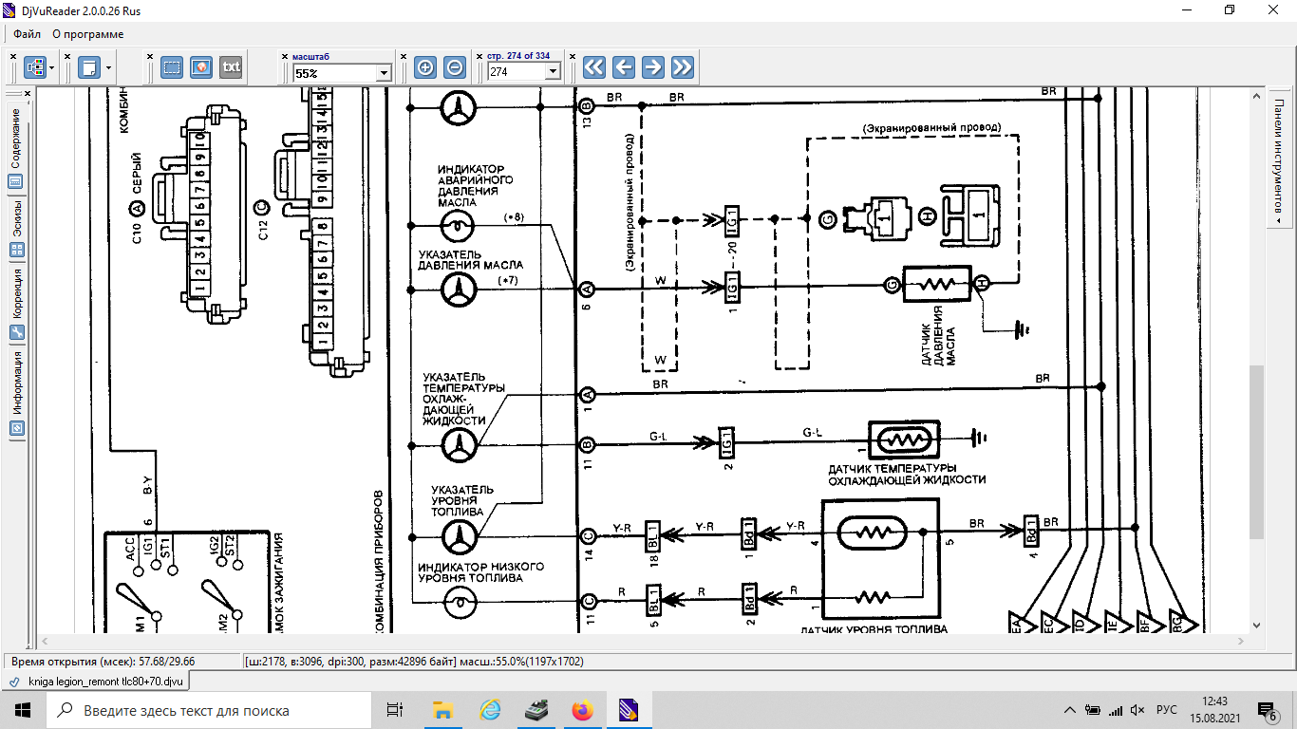Close the selection tools toolbar group
Viewport: 1297px width, 729px height.
(x=151, y=57)
